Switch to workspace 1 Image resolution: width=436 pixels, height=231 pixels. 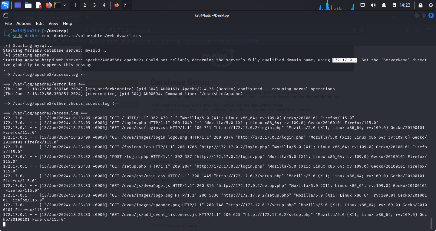pyautogui.click(x=75, y=5)
